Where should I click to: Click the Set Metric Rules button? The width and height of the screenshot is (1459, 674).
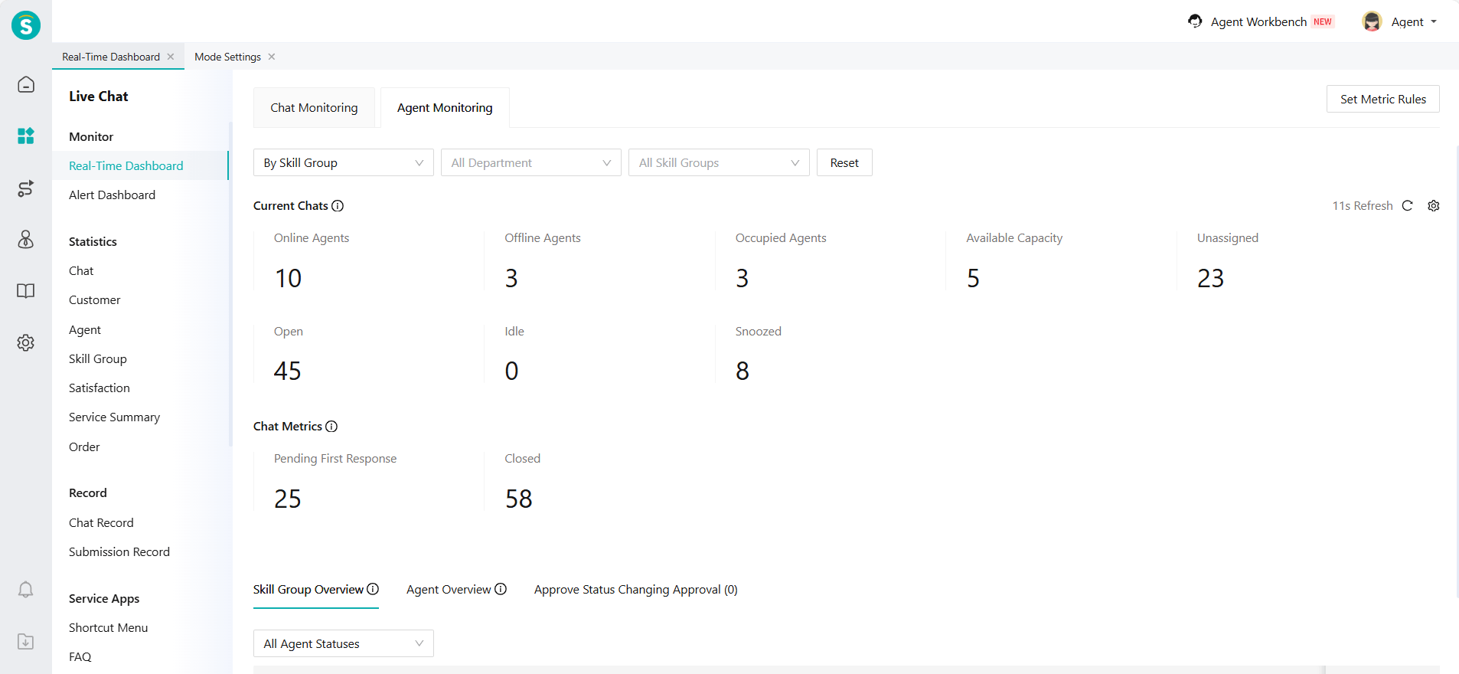pos(1382,100)
